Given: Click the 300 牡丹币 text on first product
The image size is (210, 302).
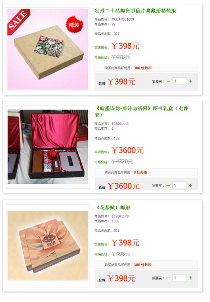Looking at the screenshot, I should [142, 68].
